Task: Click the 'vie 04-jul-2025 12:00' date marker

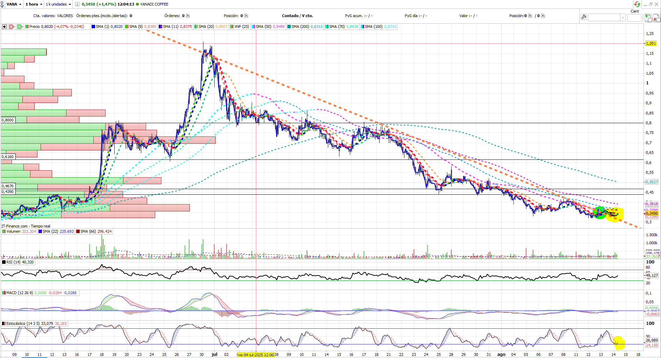Action: [x=256, y=355]
